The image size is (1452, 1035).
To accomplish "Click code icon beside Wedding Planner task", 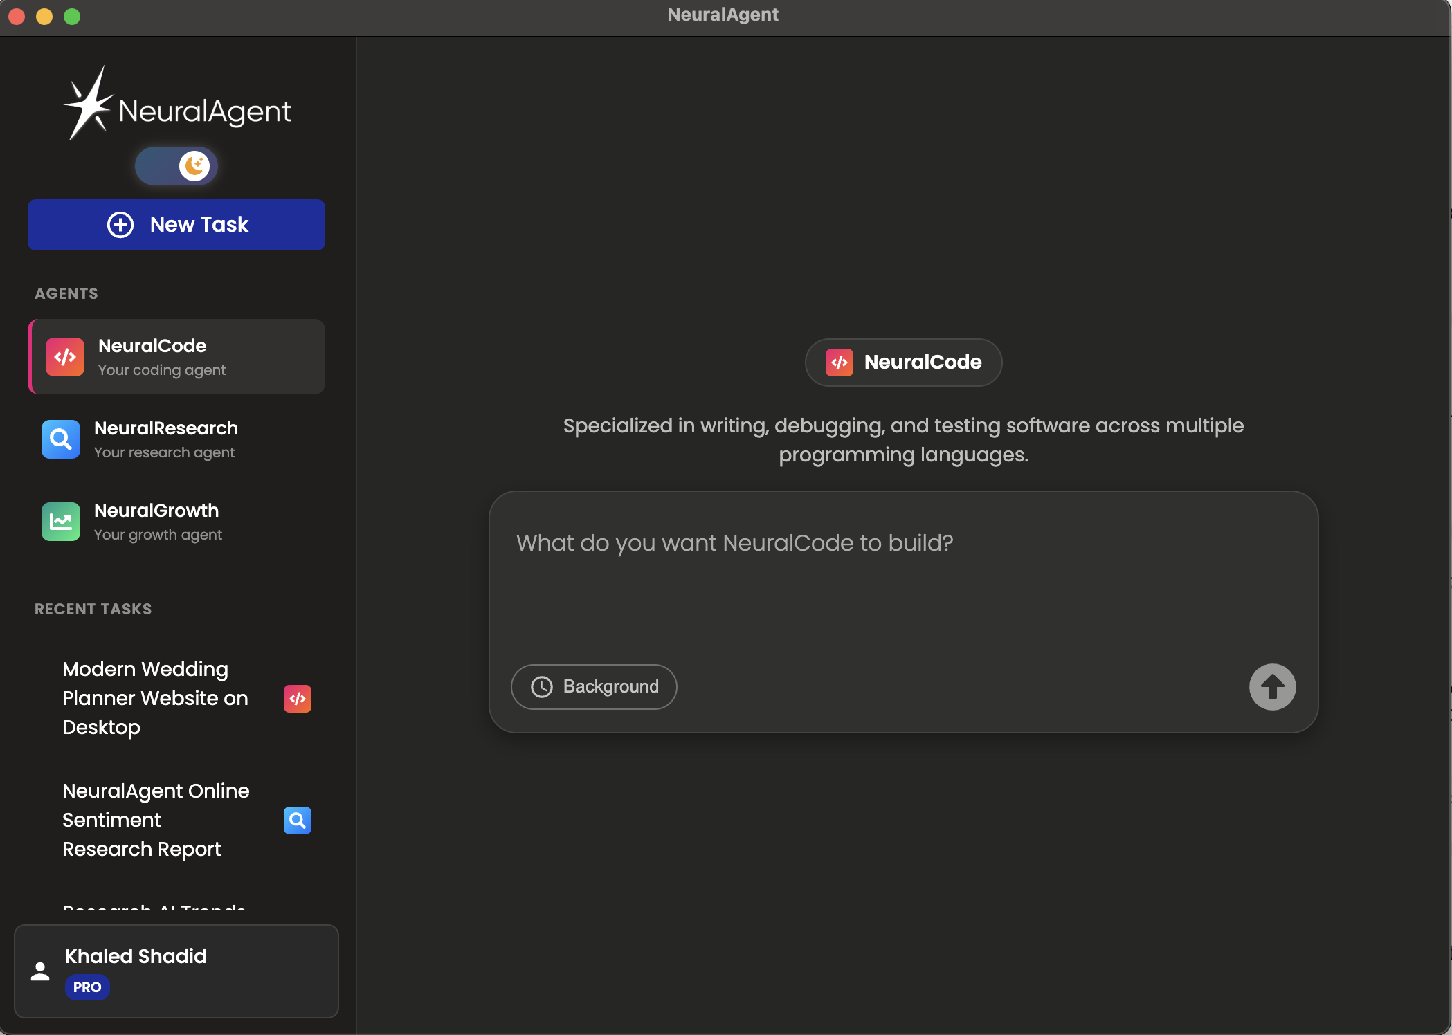I will [x=298, y=699].
